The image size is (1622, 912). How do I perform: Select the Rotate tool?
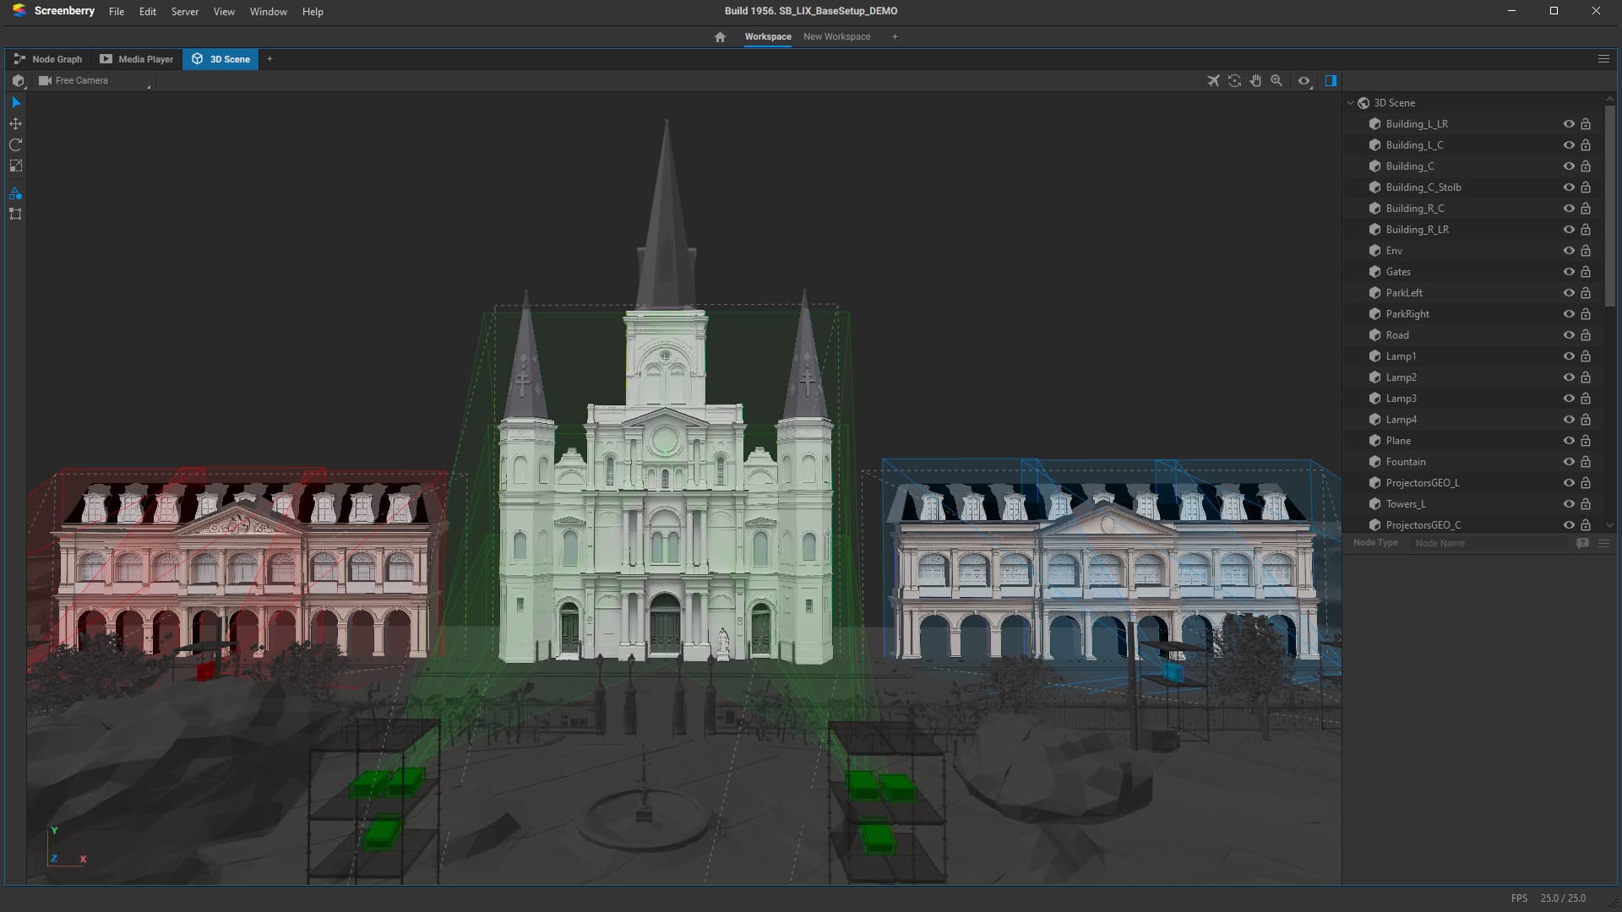coord(15,144)
